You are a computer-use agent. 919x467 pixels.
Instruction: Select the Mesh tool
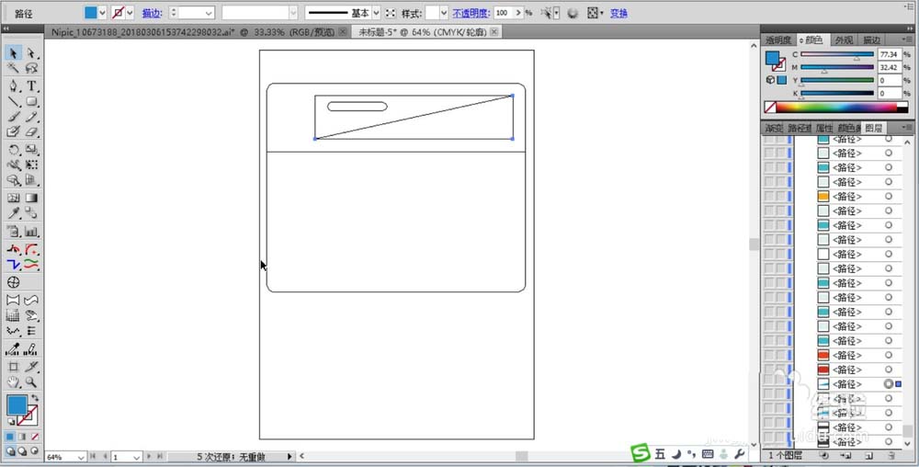14,199
